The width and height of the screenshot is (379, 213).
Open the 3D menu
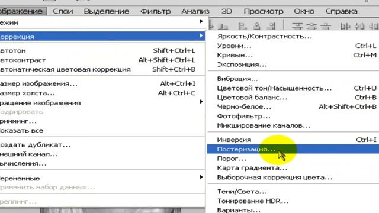point(226,11)
